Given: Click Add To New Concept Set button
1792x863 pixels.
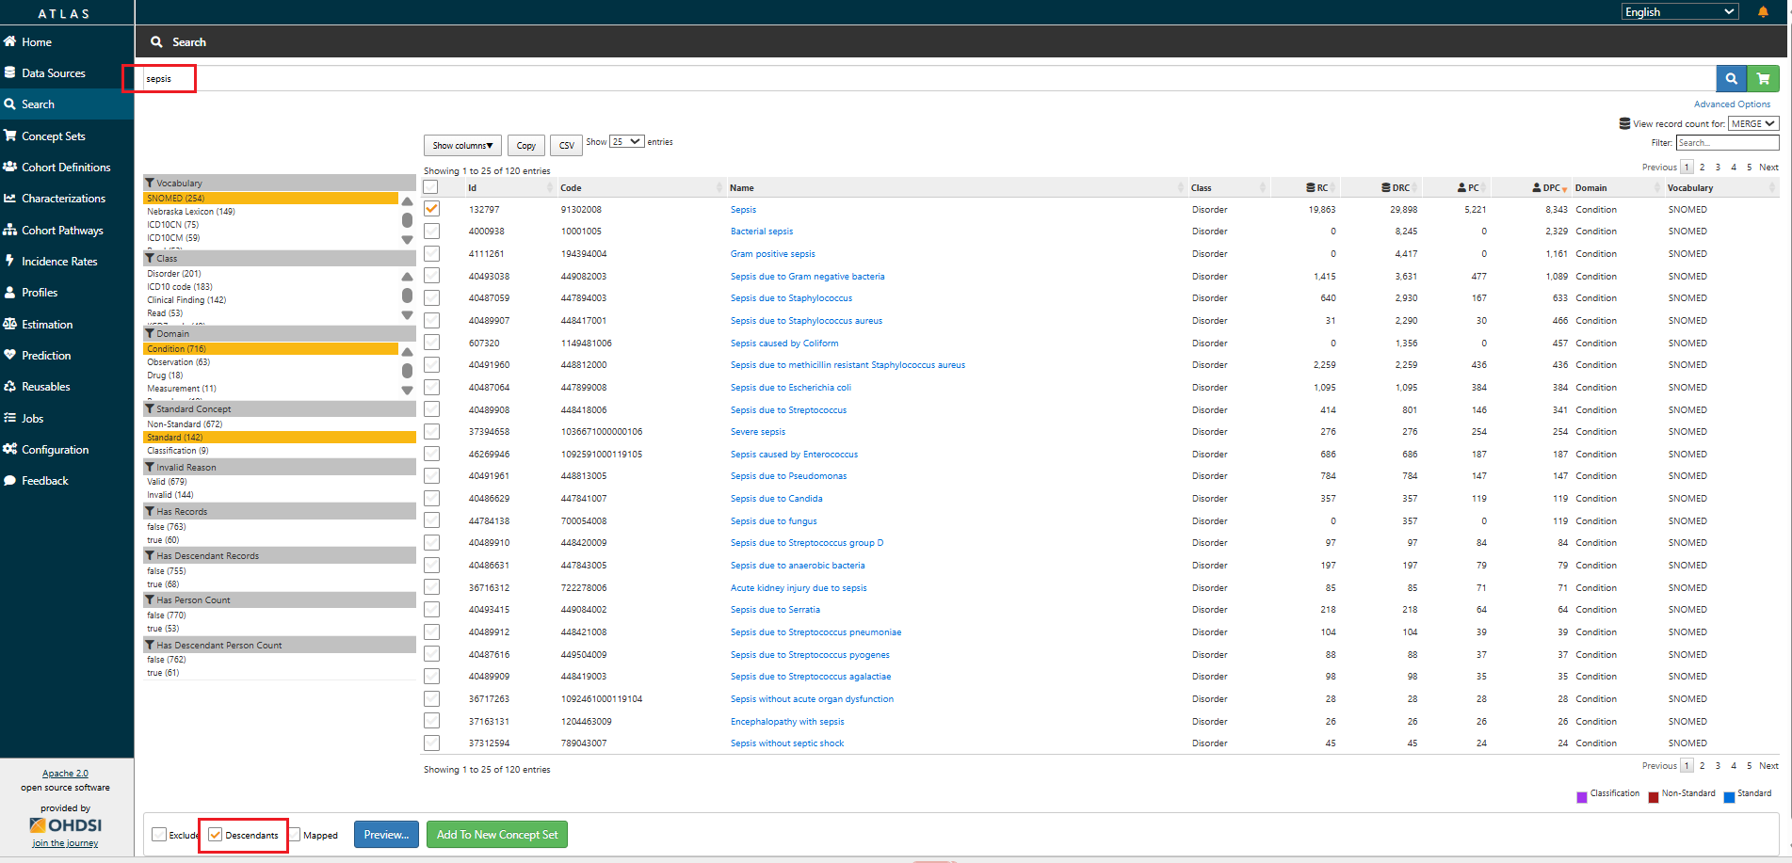Looking at the screenshot, I should click(x=497, y=835).
